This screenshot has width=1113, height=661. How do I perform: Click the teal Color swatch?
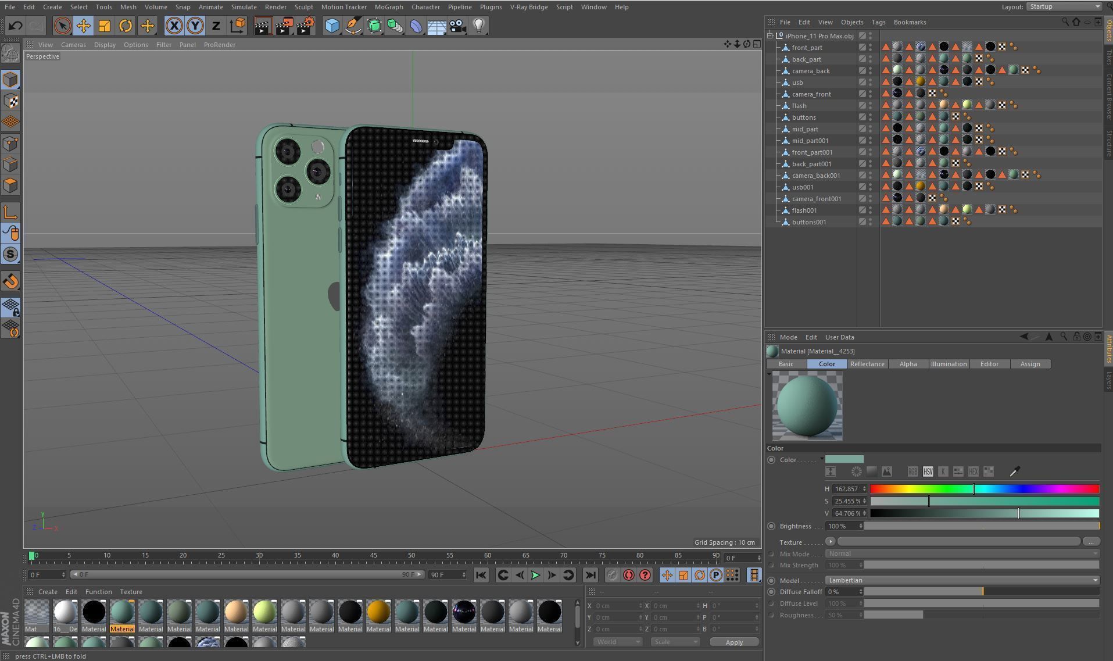tap(844, 459)
